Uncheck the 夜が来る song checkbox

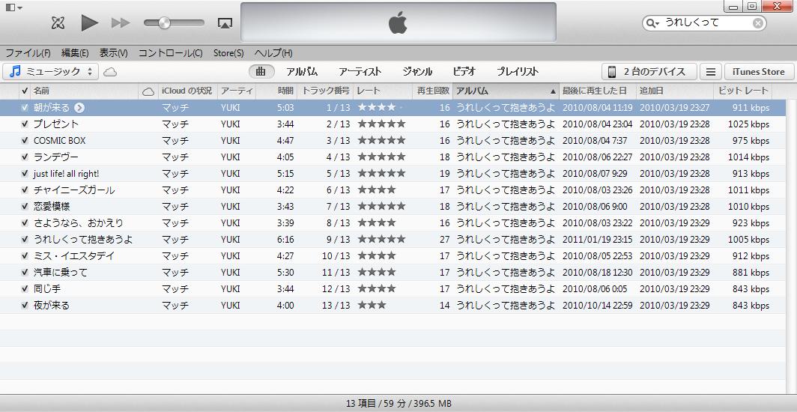[25, 306]
